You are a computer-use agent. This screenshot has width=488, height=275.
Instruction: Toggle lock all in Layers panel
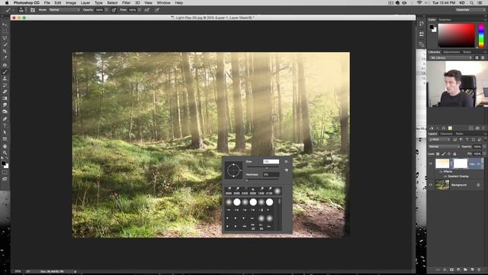454,154
